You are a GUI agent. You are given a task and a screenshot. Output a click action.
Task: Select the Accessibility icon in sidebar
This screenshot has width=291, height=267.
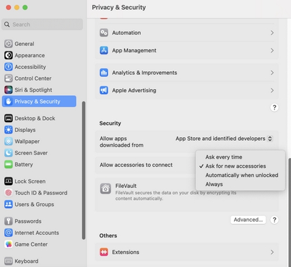(x=8, y=67)
